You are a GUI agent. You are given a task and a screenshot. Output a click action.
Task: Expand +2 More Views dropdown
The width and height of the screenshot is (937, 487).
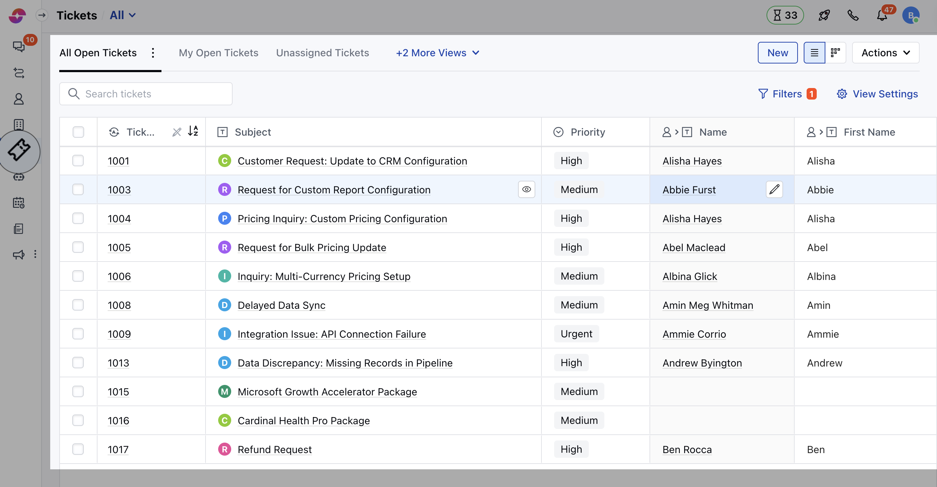click(437, 53)
